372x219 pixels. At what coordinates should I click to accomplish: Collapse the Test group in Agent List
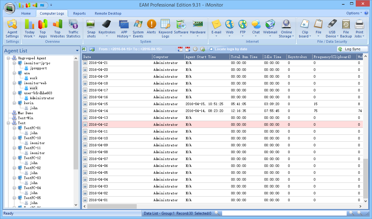8,123
